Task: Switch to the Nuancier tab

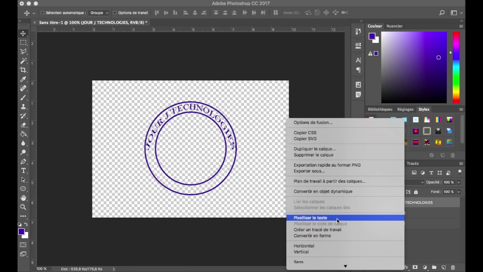Action: click(x=394, y=26)
